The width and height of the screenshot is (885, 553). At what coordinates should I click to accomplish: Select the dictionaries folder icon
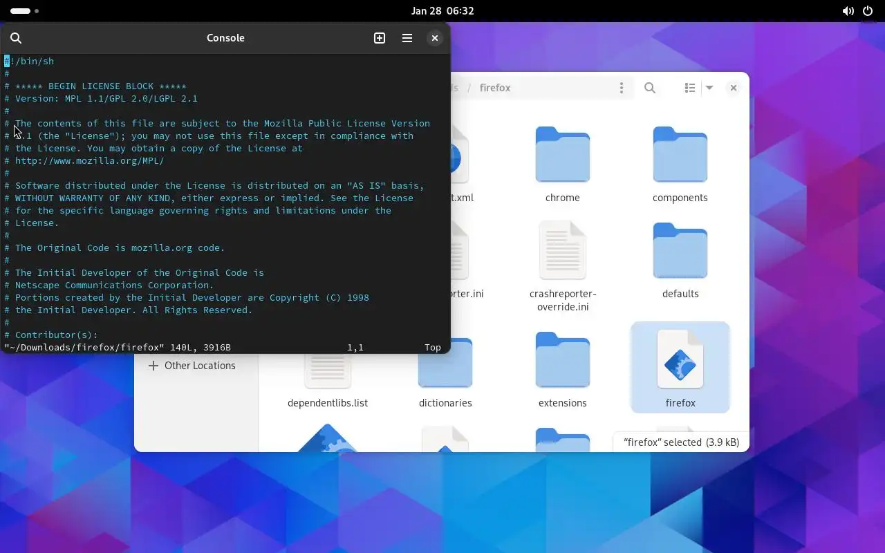tap(445, 362)
